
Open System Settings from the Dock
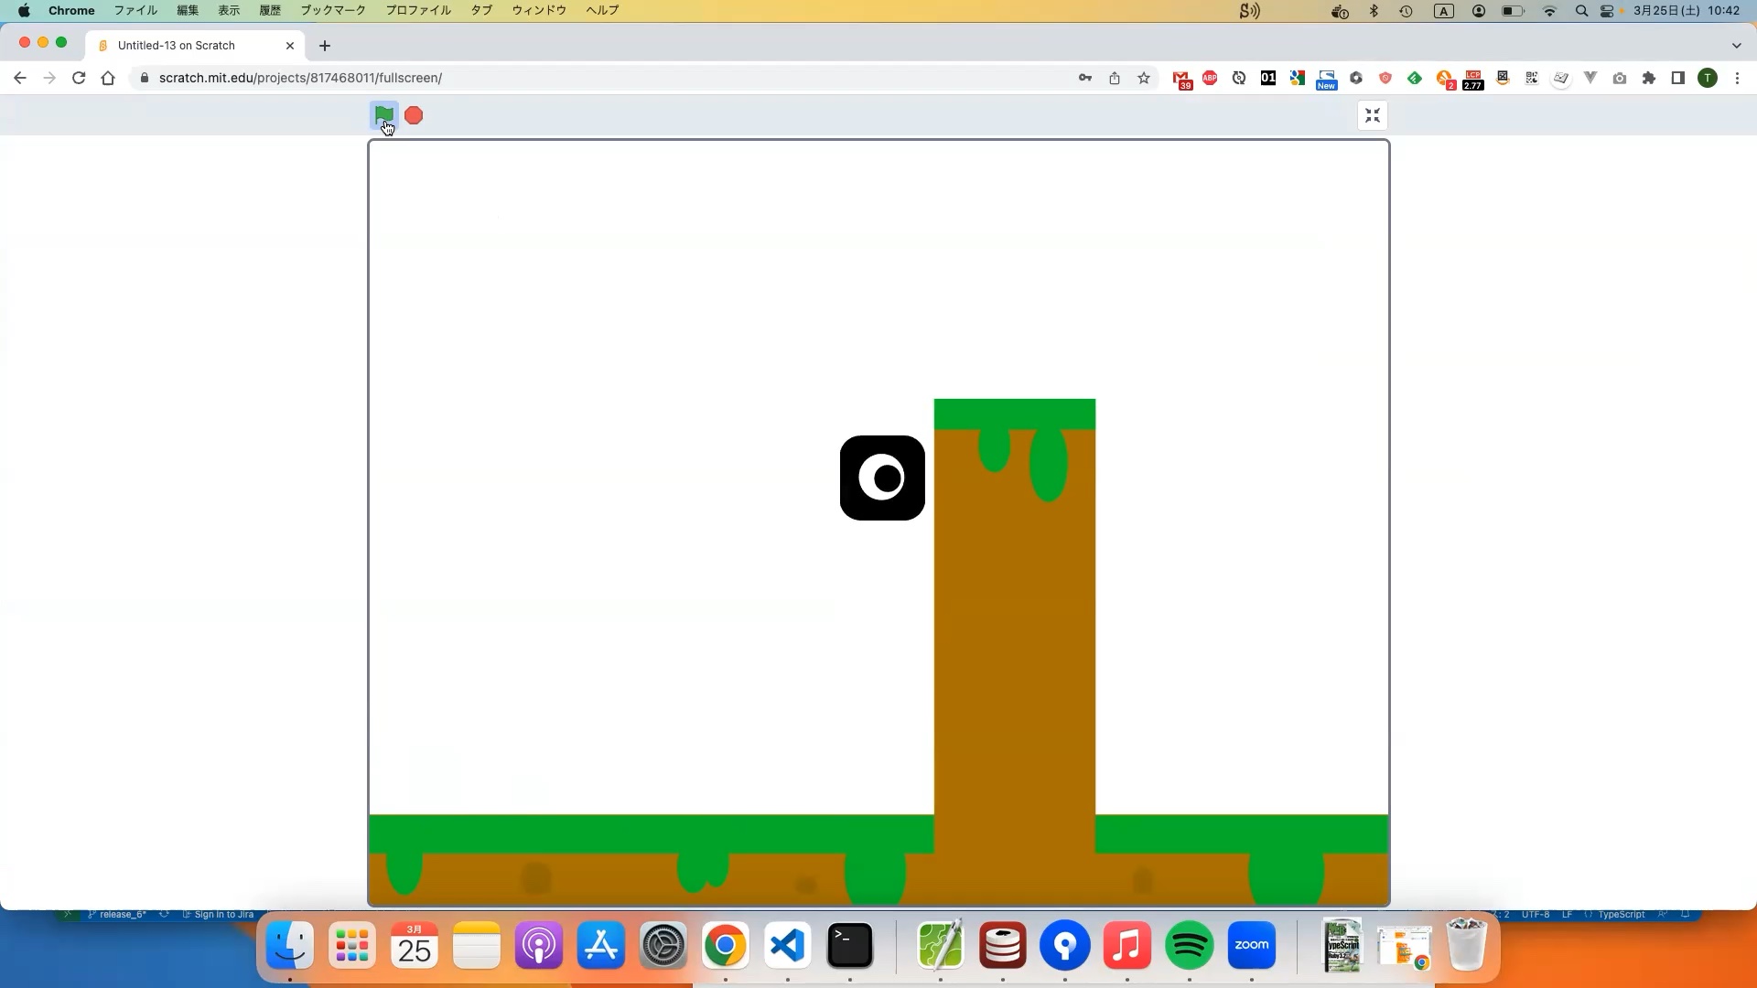pyautogui.click(x=663, y=946)
